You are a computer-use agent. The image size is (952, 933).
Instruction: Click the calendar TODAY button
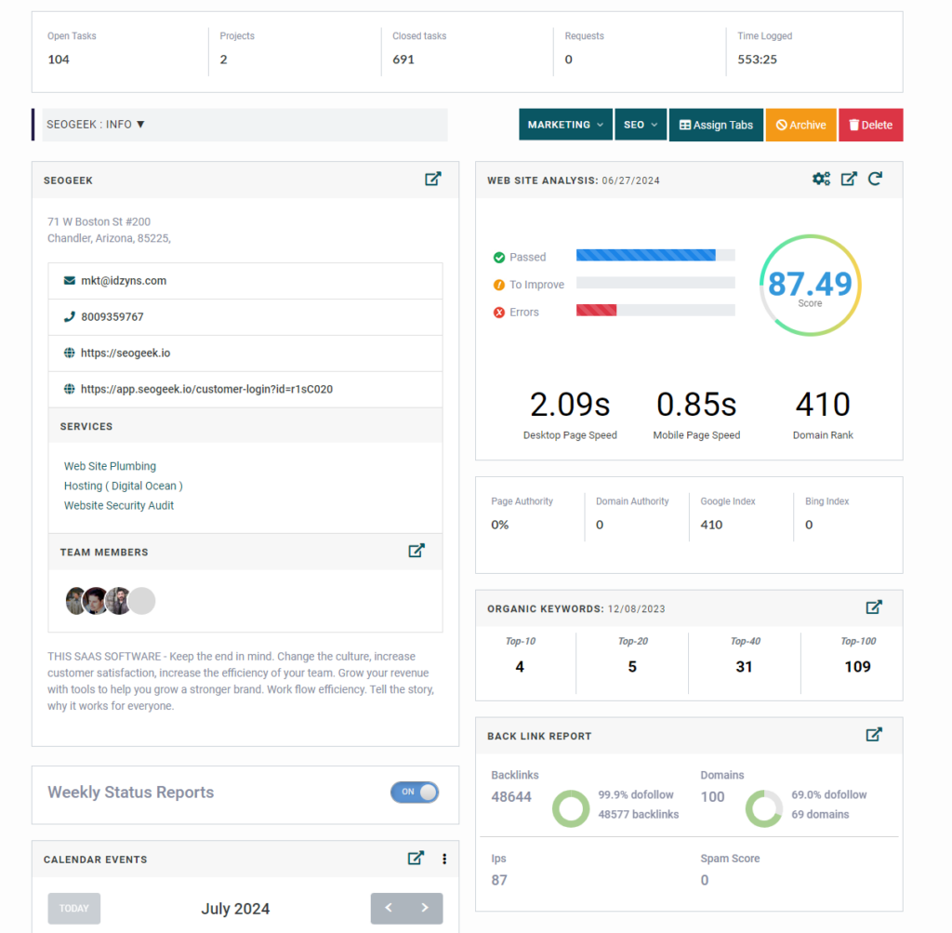coord(74,908)
